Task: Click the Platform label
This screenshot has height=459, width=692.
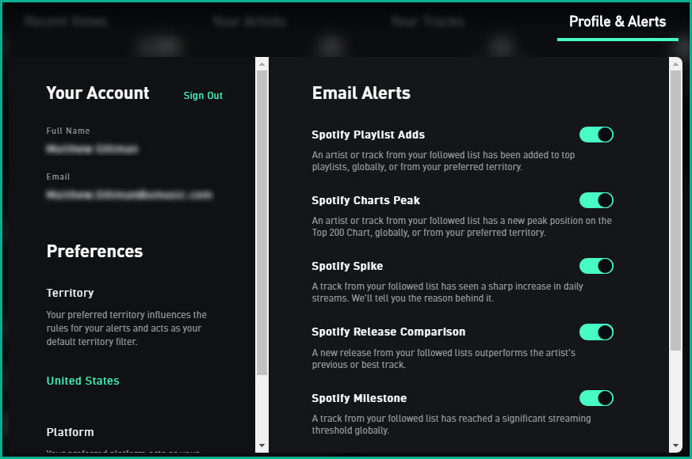Action: [71, 432]
